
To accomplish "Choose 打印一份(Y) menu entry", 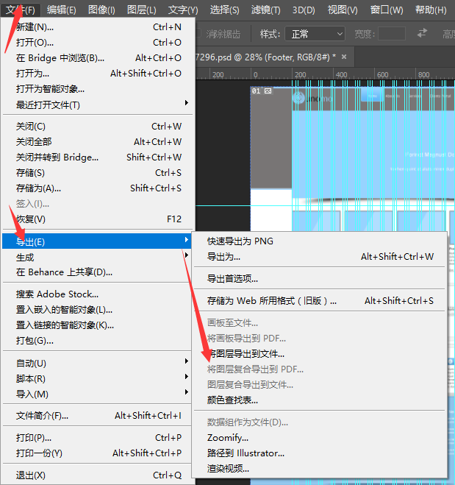I will (97, 453).
